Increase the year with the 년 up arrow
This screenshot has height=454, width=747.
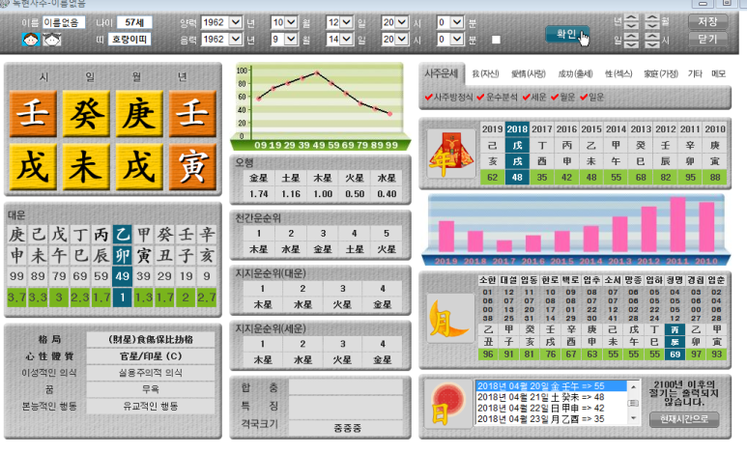coord(631,17)
